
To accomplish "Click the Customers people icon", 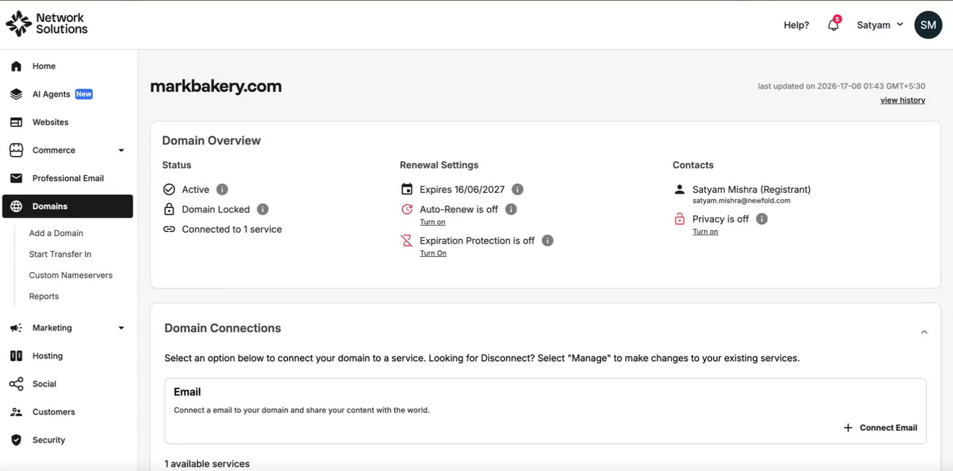I will pyautogui.click(x=16, y=412).
